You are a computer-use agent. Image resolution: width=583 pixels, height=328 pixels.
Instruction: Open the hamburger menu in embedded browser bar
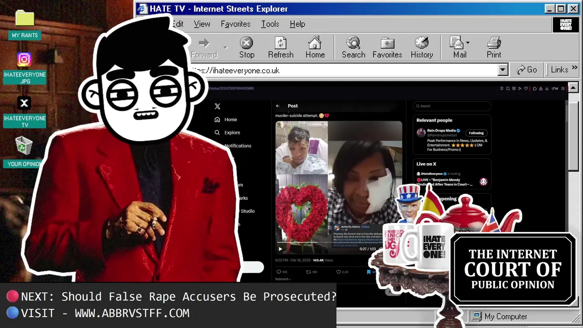click(563, 88)
